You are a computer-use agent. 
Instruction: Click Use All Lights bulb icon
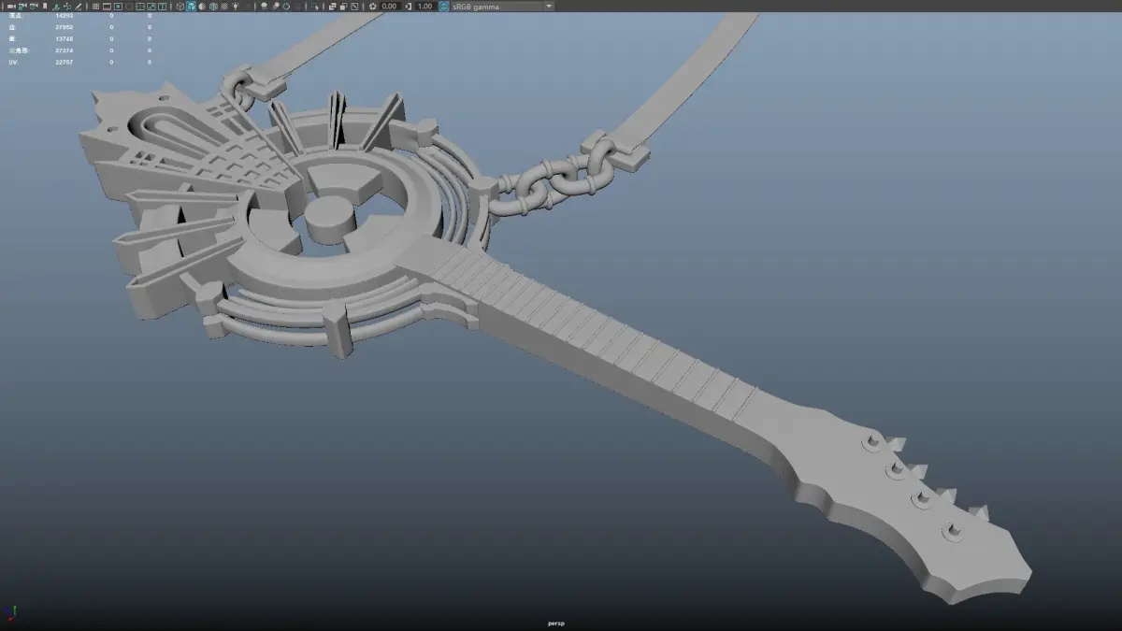tap(236, 6)
